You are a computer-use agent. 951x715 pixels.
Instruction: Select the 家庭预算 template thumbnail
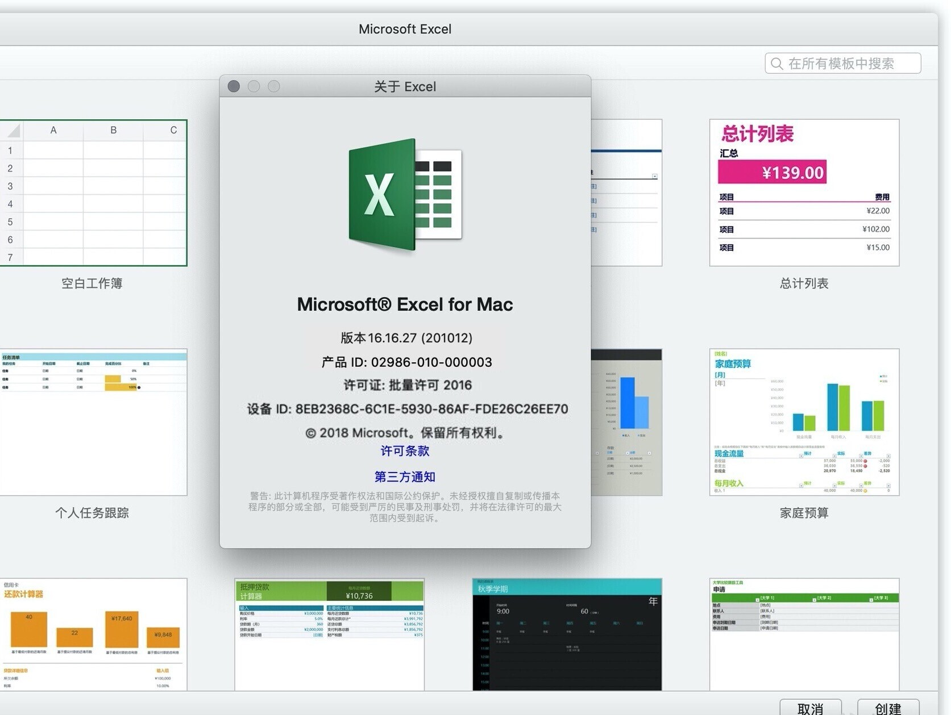pos(804,422)
